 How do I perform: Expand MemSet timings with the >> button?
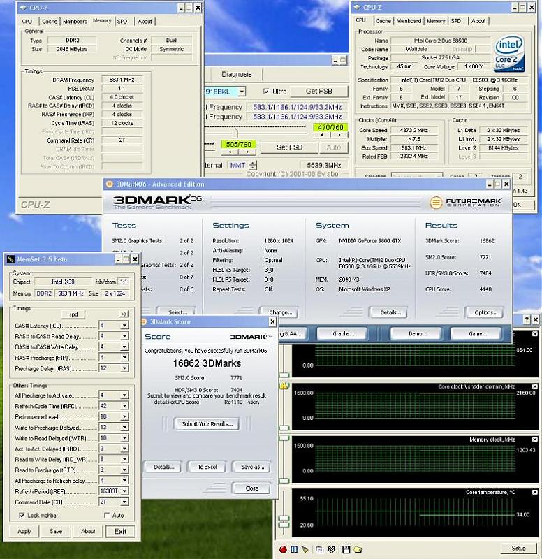[124, 314]
